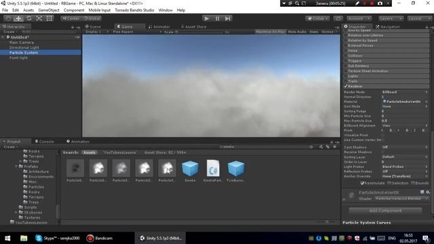Click the Pause button in toolbar
This screenshot has width=434, height=244.
tap(217, 18)
